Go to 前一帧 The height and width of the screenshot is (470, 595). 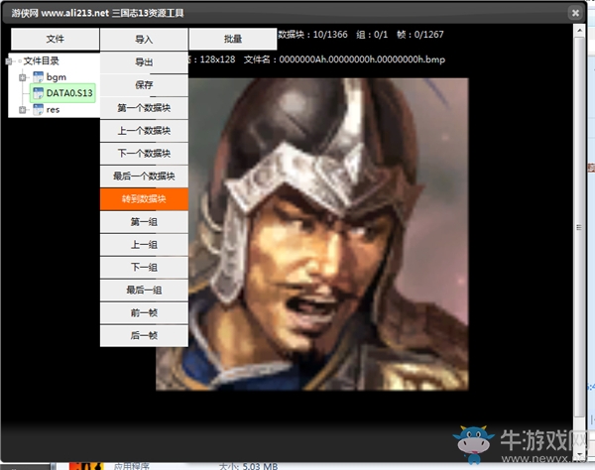click(x=144, y=312)
